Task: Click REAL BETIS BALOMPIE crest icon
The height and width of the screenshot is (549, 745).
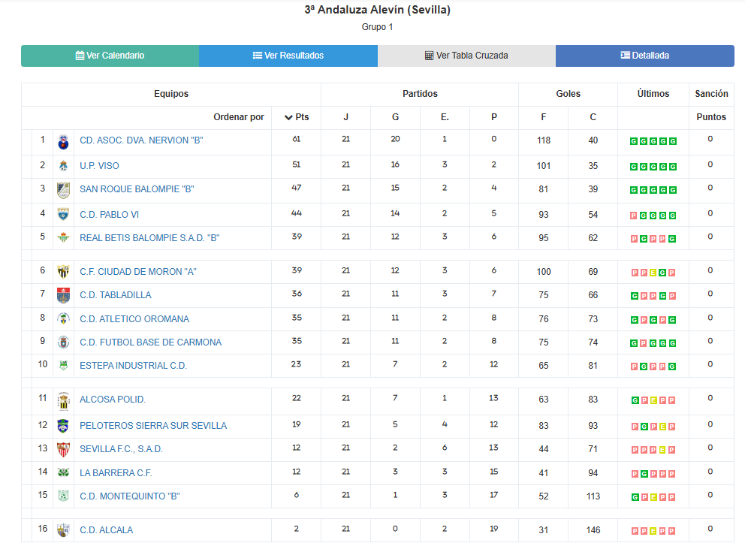Action: [63, 237]
